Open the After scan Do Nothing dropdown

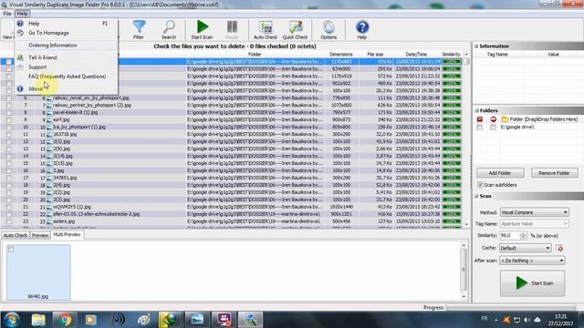(x=532, y=261)
